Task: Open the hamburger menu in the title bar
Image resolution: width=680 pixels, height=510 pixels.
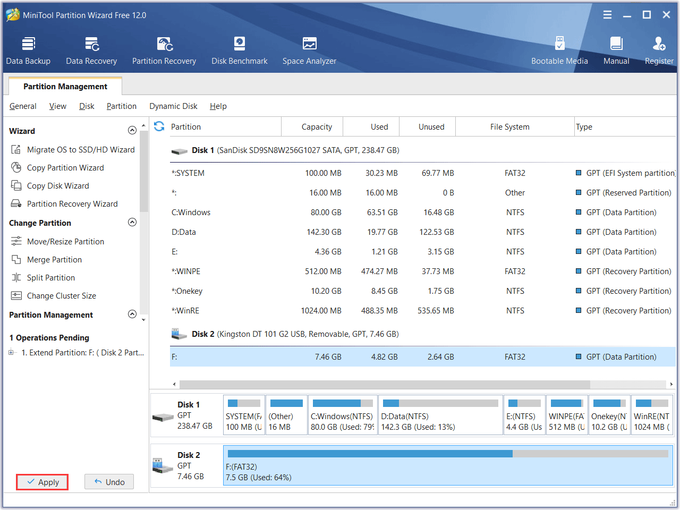Action: point(607,15)
